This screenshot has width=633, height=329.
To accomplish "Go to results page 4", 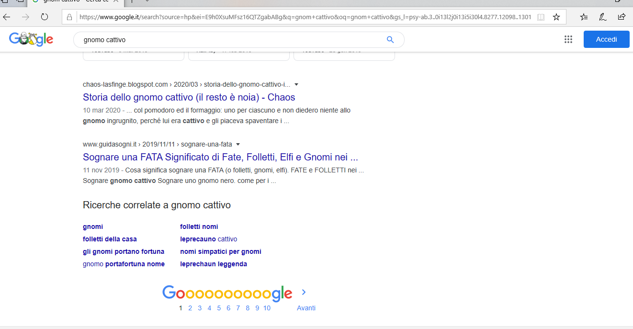I will 209,308.
